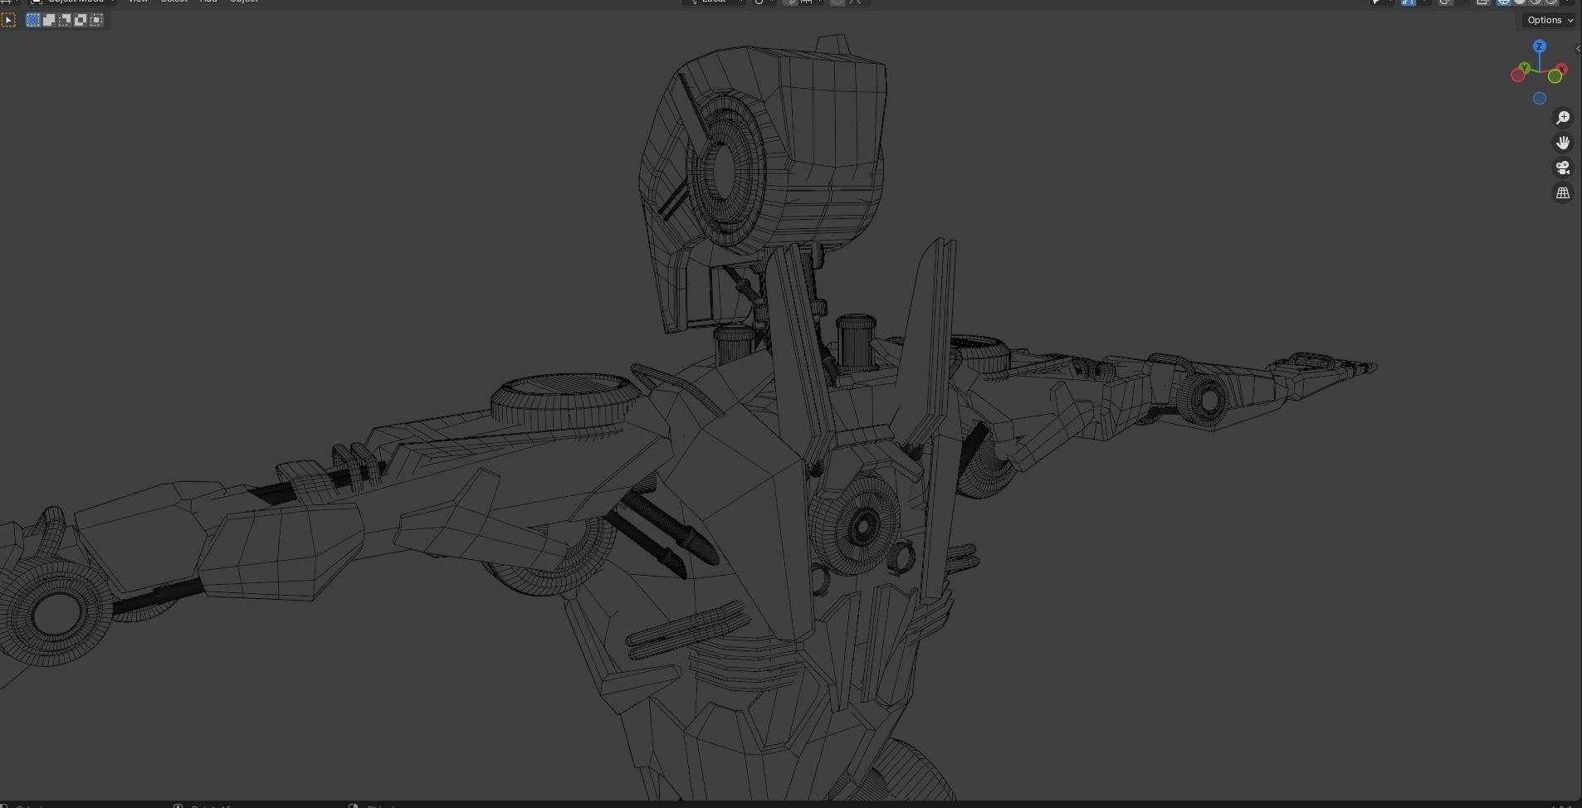1582x808 pixels.
Task: Click the Select Box tool icon
Action: (9, 20)
